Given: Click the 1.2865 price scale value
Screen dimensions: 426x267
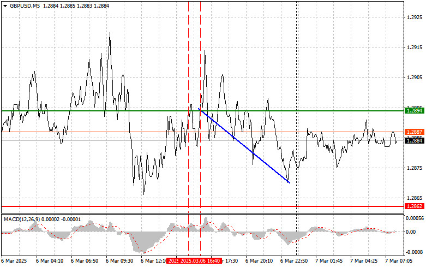Looking at the screenshot, I should click(415, 198).
